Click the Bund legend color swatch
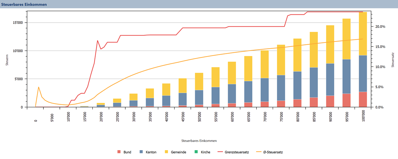This screenshot has width=398, height=159. [x=119, y=152]
